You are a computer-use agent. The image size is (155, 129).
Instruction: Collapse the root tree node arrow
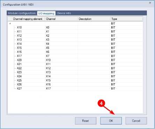click(x=10, y=23)
